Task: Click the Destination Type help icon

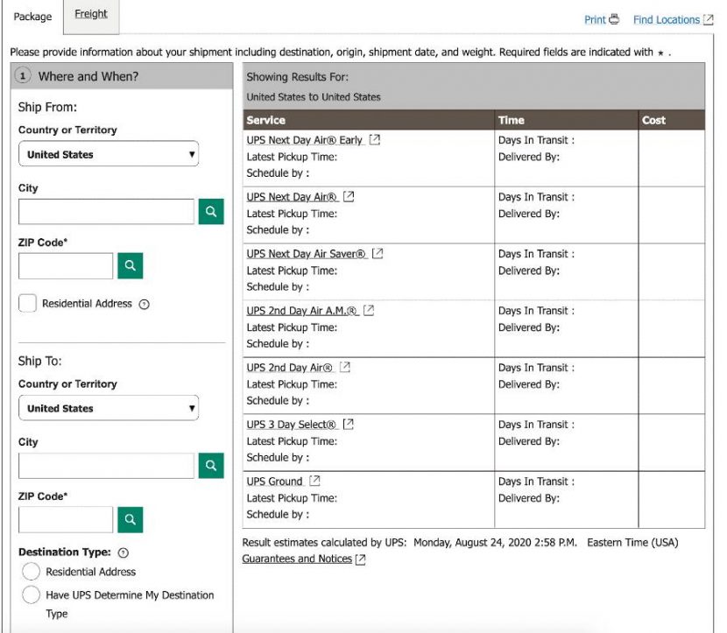Action: point(123,553)
